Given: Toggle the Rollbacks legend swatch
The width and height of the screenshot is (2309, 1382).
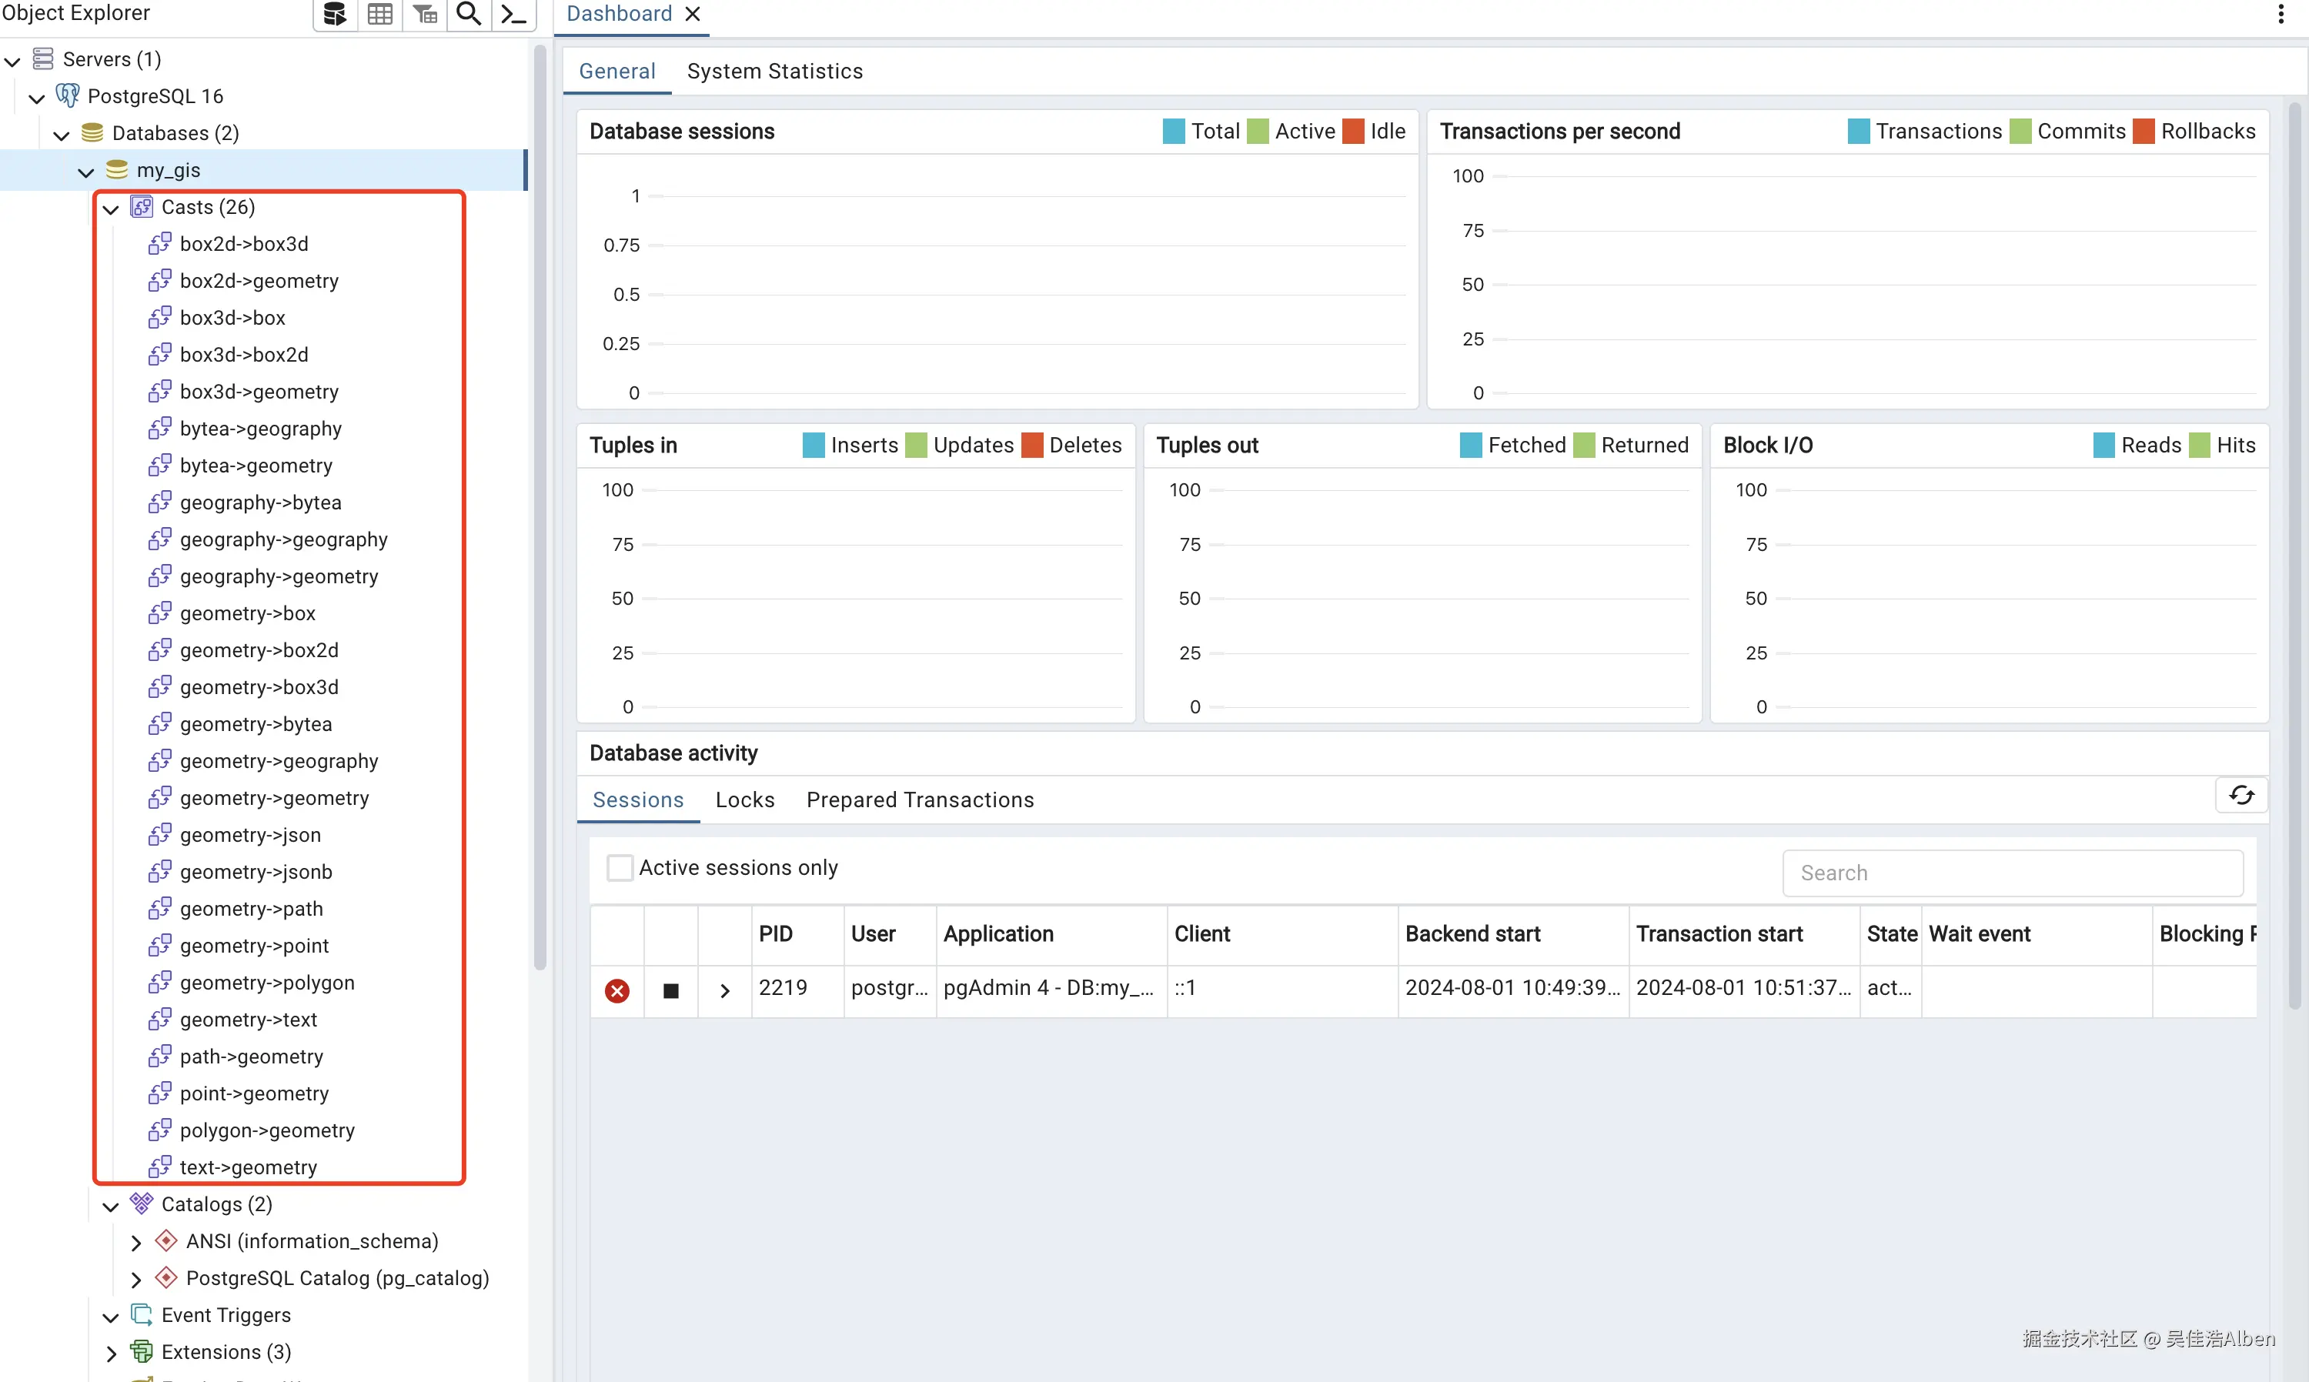Looking at the screenshot, I should (2144, 132).
